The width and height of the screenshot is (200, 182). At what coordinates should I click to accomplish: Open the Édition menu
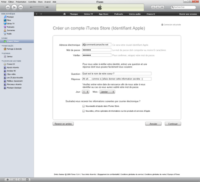click(x=11, y=2)
